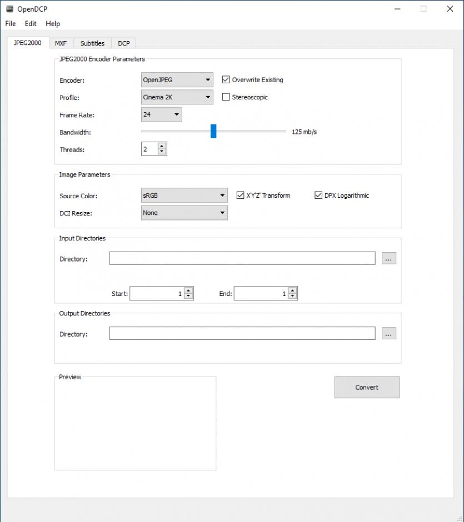Switch to the MXF tab

pos(61,43)
